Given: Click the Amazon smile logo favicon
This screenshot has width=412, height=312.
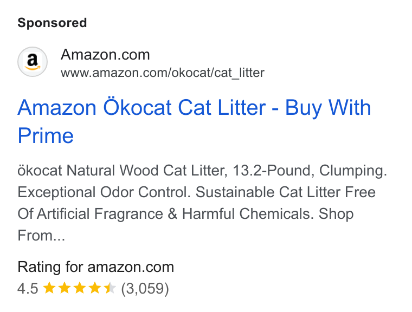Looking at the screenshot, I should point(33,62).
